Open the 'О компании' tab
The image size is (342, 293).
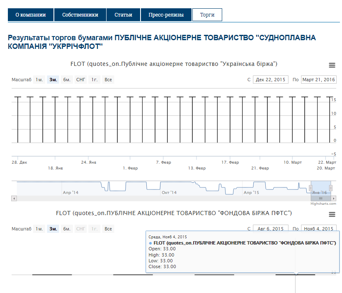31,15
